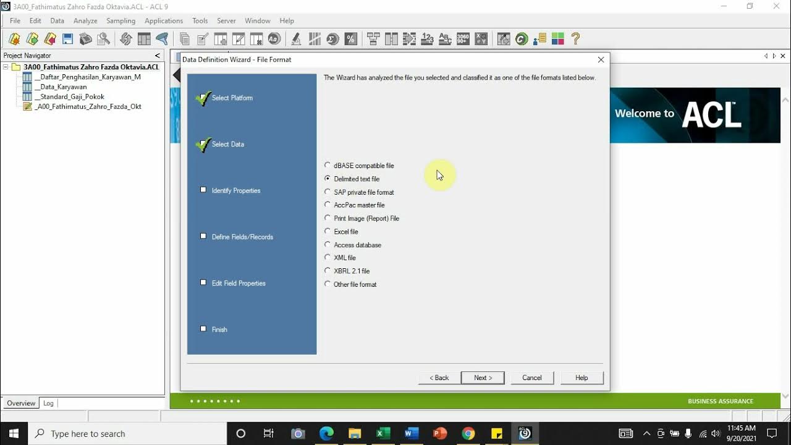Cancel the Data Definition Wizard

coord(532,378)
